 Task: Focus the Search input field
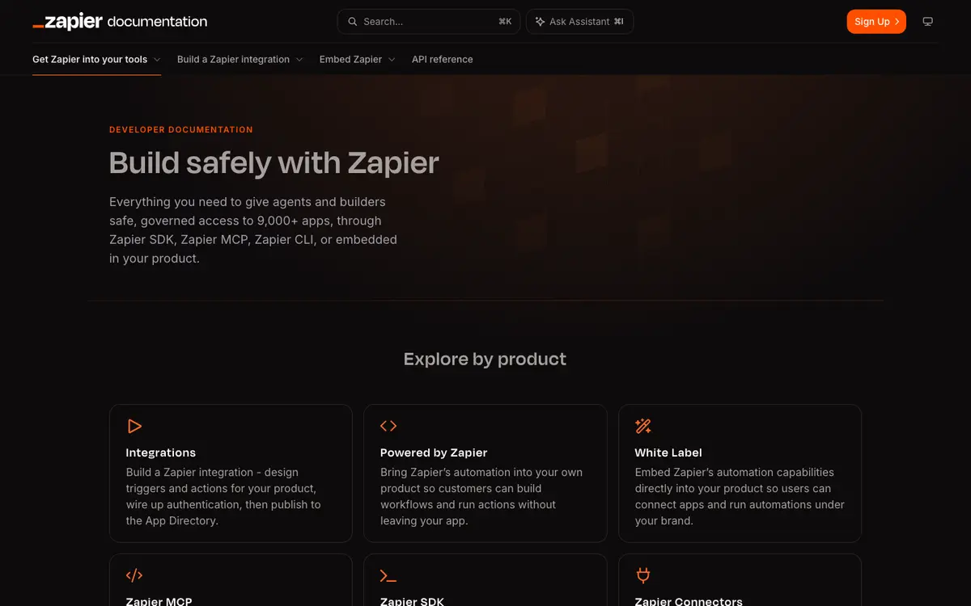[429, 22]
